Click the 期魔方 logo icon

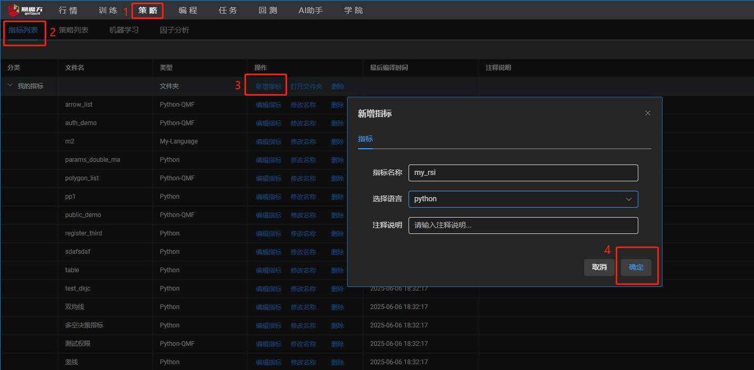tap(14, 10)
